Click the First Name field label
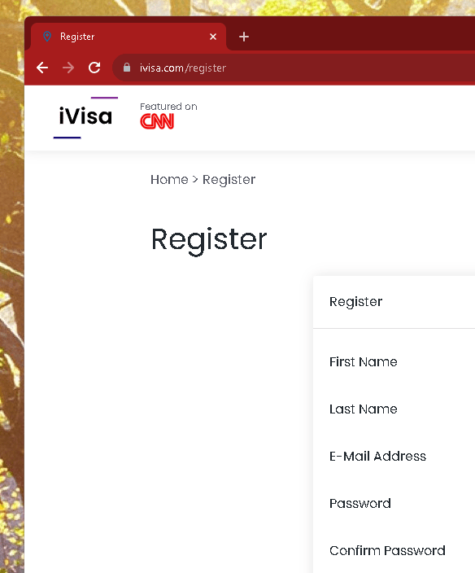 click(364, 361)
